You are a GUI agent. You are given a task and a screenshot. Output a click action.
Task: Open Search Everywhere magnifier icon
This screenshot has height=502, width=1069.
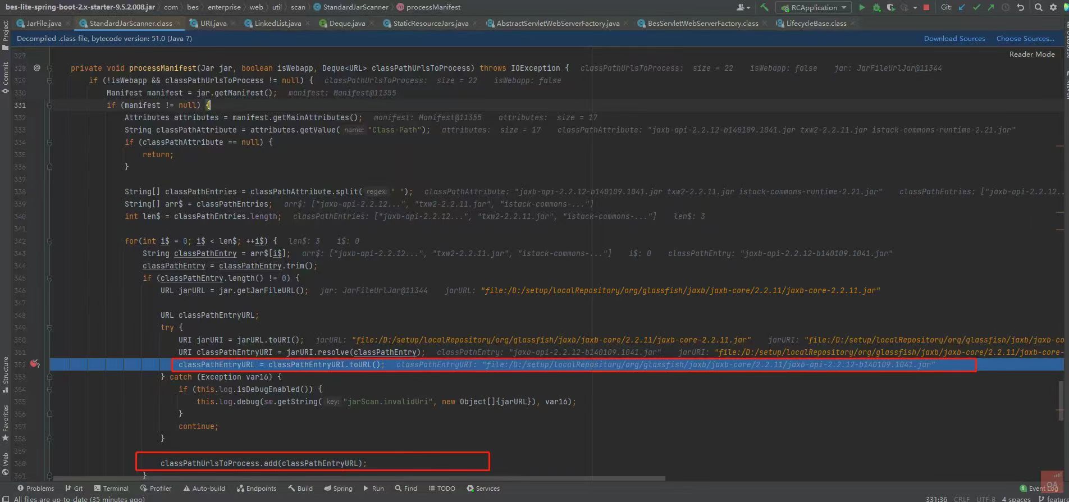coord(1039,7)
